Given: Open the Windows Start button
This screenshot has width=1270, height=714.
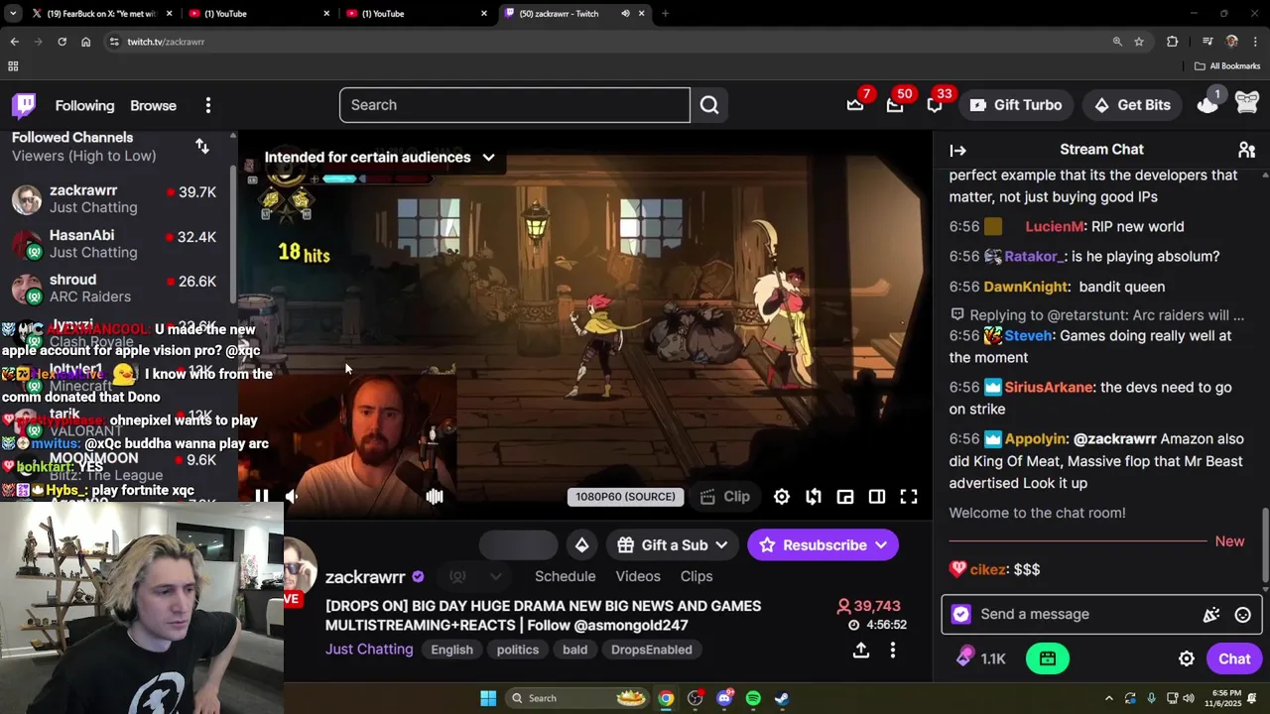Looking at the screenshot, I should [488, 698].
